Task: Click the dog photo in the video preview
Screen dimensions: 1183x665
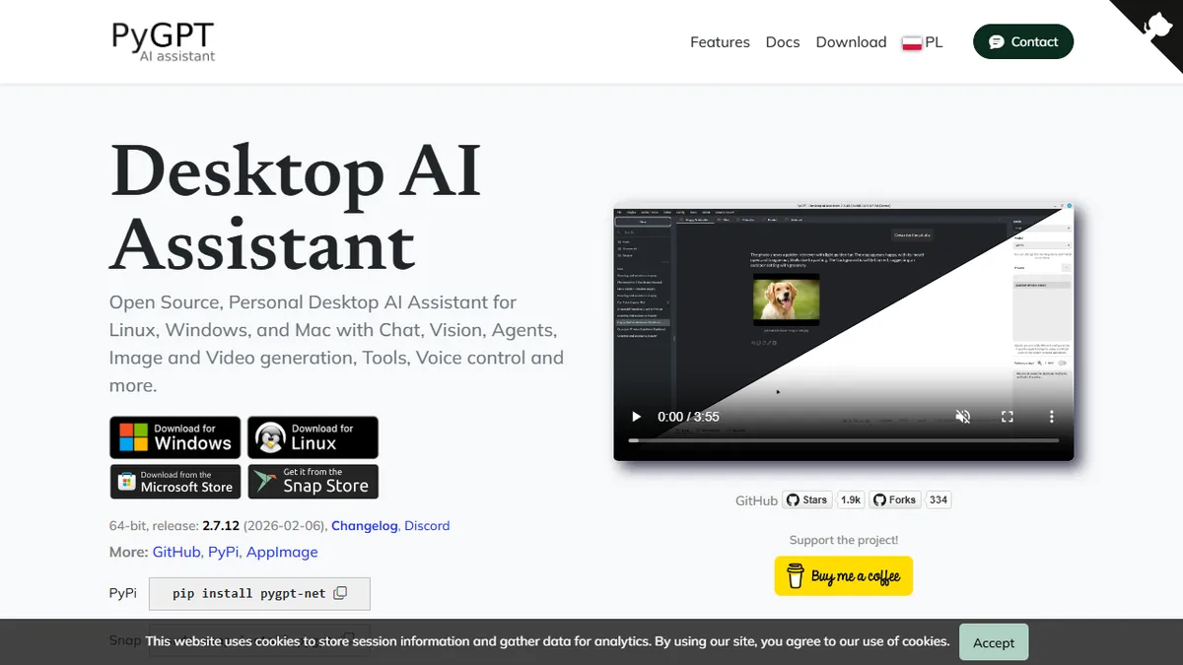Action: pos(786,299)
